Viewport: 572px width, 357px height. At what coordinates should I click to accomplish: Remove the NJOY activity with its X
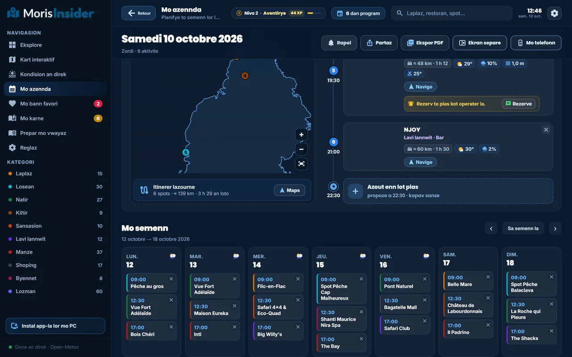click(x=546, y=130)
